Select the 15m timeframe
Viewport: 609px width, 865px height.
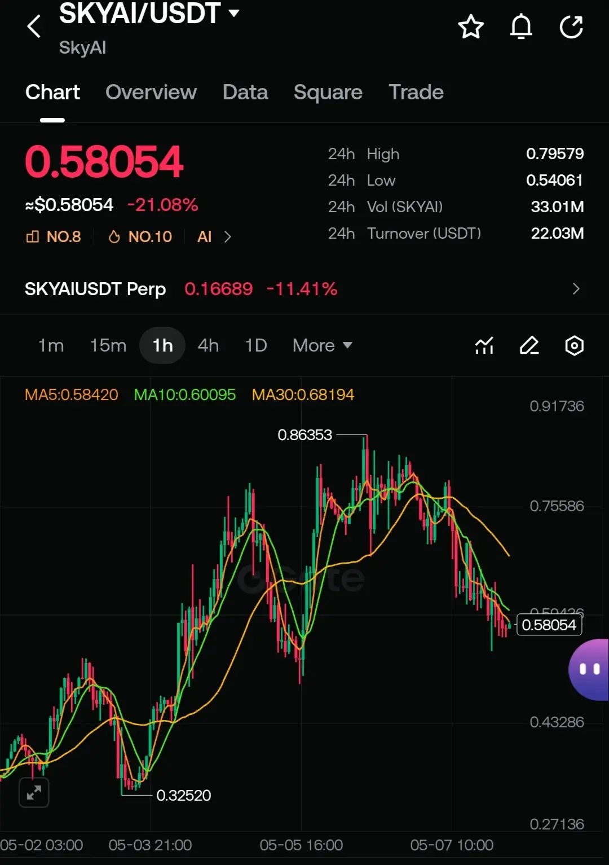(x=108, y=345)
